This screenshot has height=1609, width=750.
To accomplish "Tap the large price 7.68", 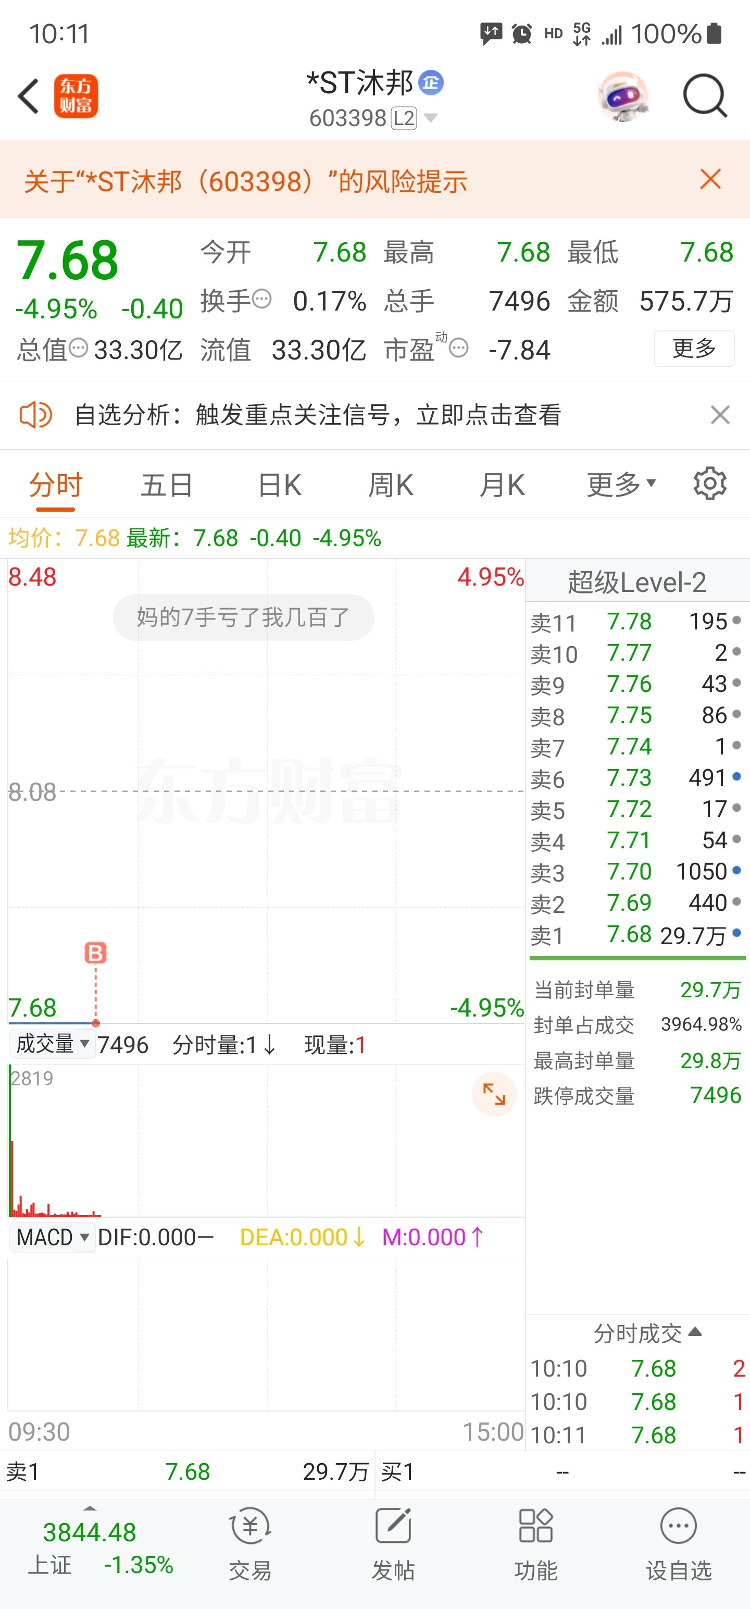I will coord(67,261).
